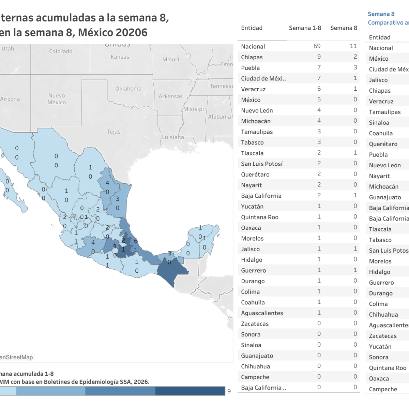409x409 pixels.
Task: Select Puebla's Semana 8 value of 3
Action: click(355, 67)
